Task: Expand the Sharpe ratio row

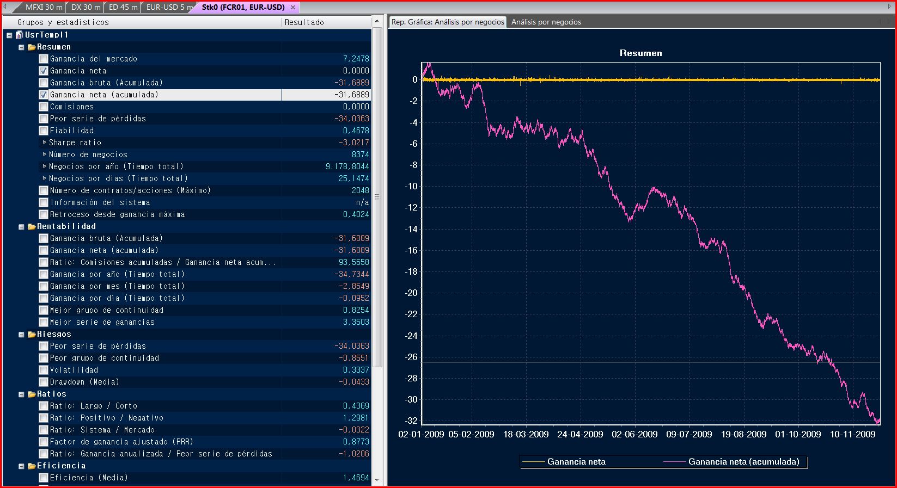Action: coord(45,143)
